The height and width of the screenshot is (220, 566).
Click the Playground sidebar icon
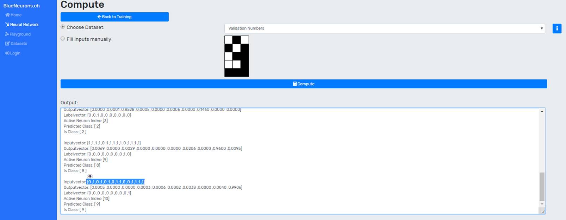point(7,34)
